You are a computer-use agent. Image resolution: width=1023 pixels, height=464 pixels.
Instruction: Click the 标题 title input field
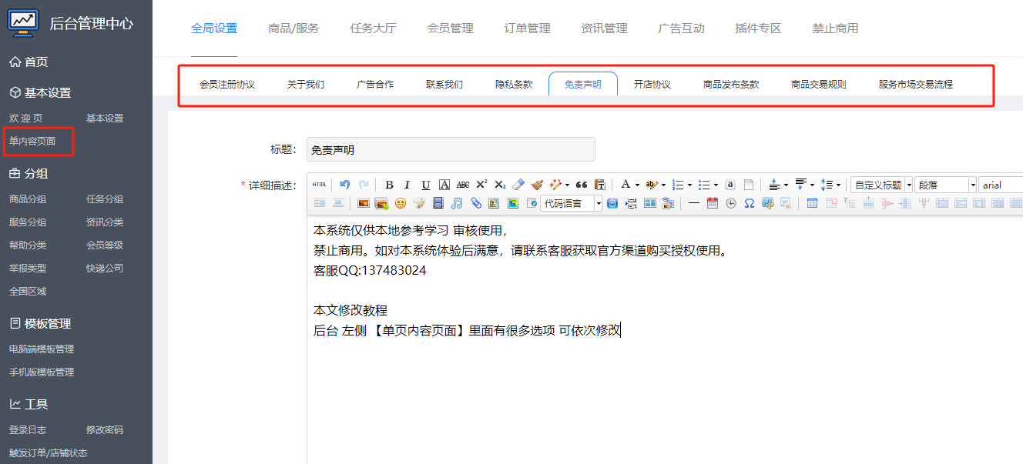(451, 150)
